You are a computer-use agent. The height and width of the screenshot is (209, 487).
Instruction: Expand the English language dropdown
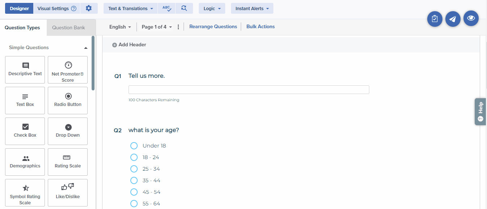tap(120, 27)
